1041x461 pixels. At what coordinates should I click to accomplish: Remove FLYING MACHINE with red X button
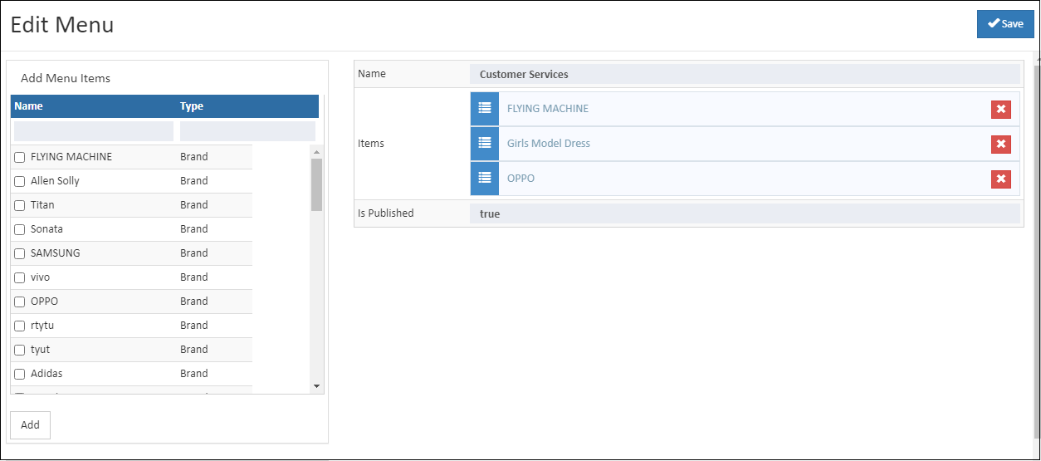[1000, 110]
